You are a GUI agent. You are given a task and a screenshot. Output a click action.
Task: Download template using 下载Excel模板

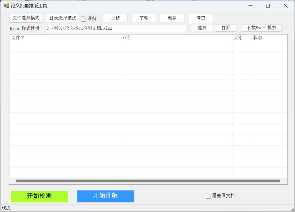261,28
